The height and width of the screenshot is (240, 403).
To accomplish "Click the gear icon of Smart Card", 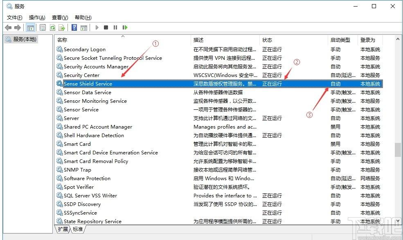I will pyautogui.click(x=60, y=143).
